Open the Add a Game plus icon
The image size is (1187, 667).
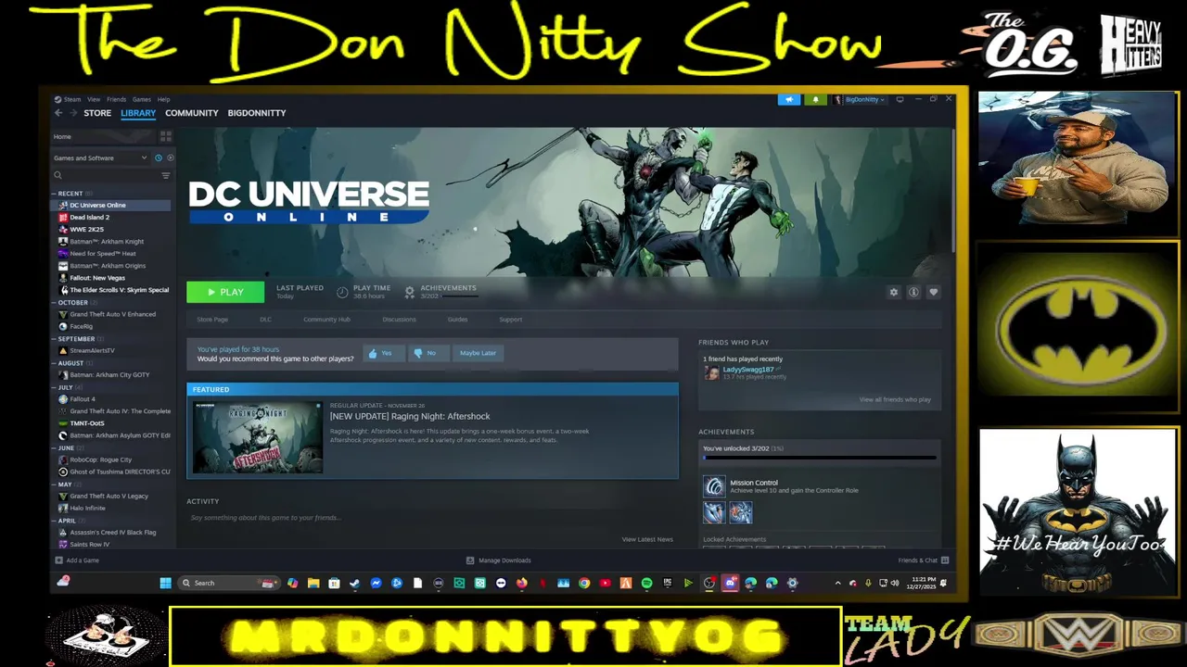click(58, 560)
